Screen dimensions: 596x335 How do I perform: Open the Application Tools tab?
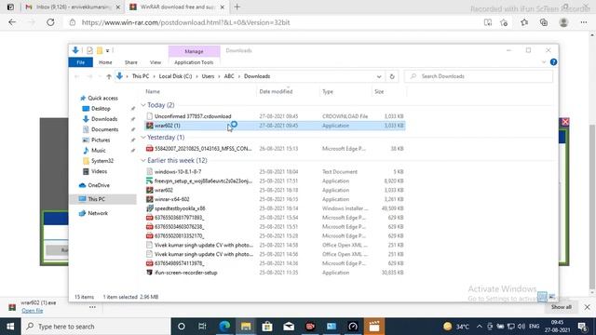click(x=194, y=62)
